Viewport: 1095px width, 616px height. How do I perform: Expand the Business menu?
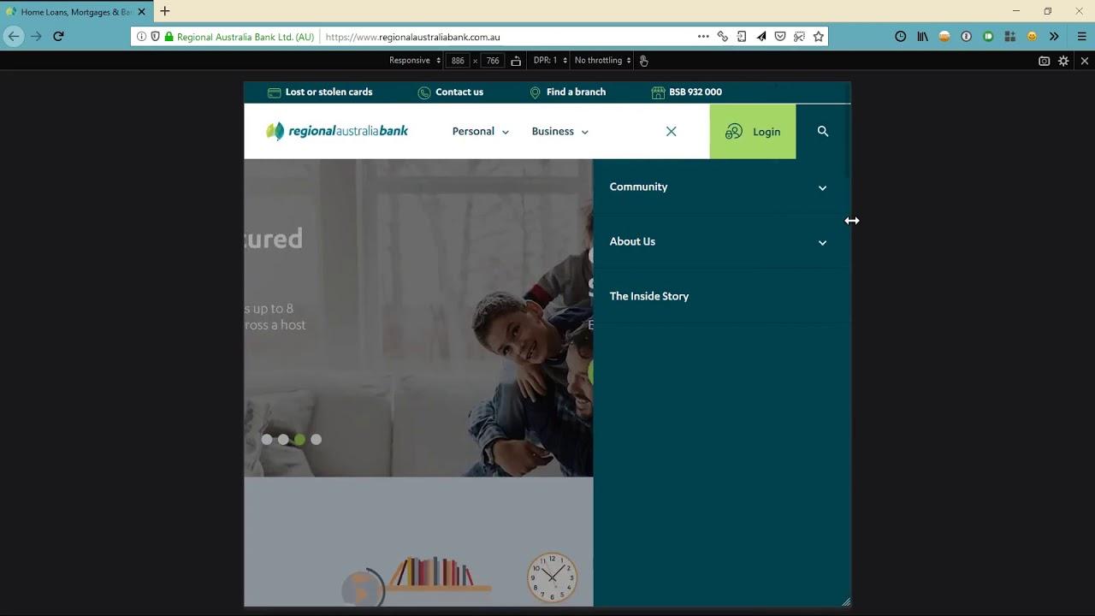pyautogui.click(x=559, y=132)
